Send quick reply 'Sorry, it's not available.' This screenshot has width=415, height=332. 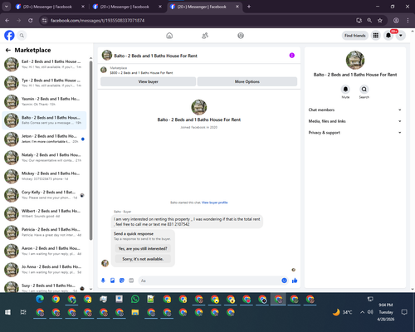tap(143, 259)
